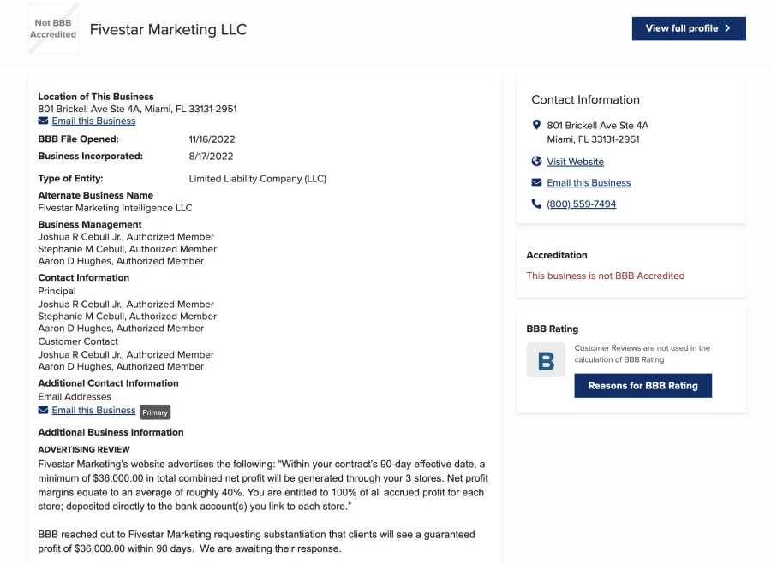Image resolution: width=771 pixels, height=563 pixels.
Task: Click Aaron D Hughes under Customer Contact
Action: point(121,366)
